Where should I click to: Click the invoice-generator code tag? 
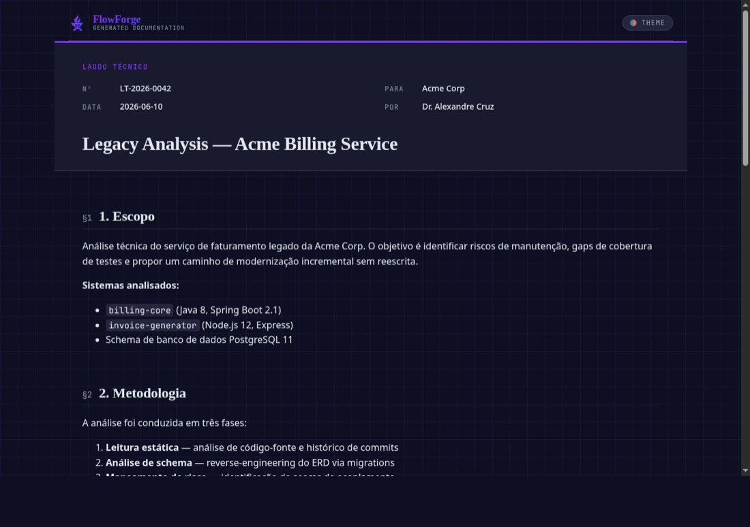[x=153, y=325]
